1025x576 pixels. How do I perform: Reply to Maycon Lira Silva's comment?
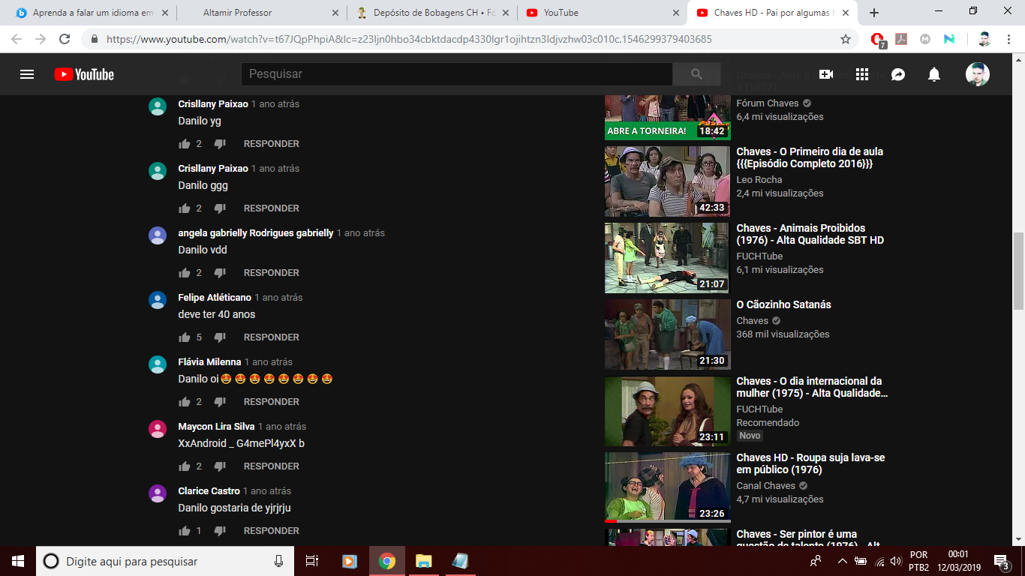(x=272, y=466)
